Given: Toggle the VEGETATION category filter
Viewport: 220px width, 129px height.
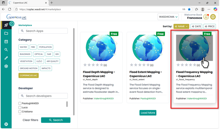Looking at the screenshot, I should coord(26,61).
